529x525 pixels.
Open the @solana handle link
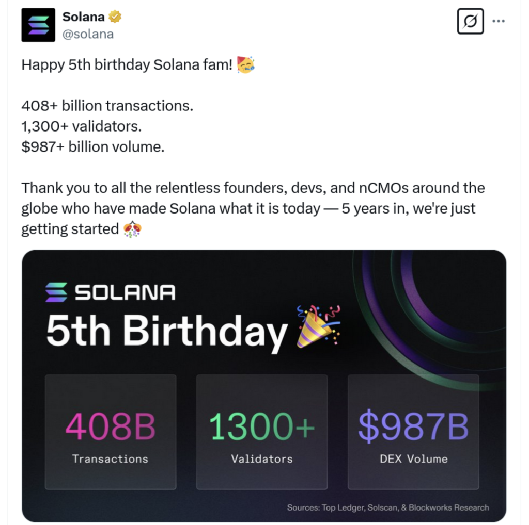click(x=88, y=34)
